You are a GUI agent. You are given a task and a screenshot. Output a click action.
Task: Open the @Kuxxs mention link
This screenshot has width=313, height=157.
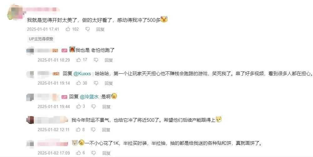pos(82,74)
